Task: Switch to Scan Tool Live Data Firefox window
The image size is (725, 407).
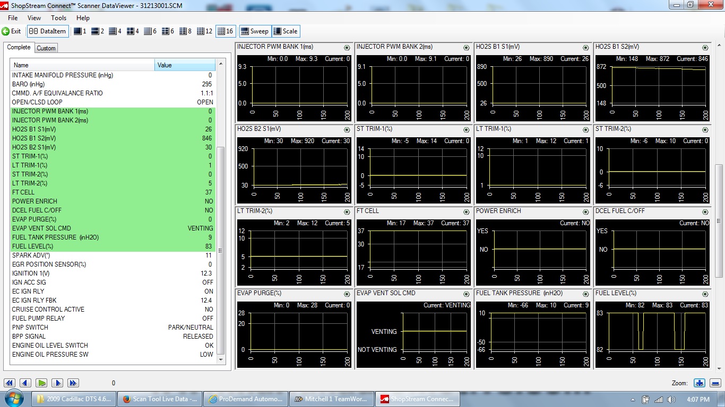Action: [159, 399]
